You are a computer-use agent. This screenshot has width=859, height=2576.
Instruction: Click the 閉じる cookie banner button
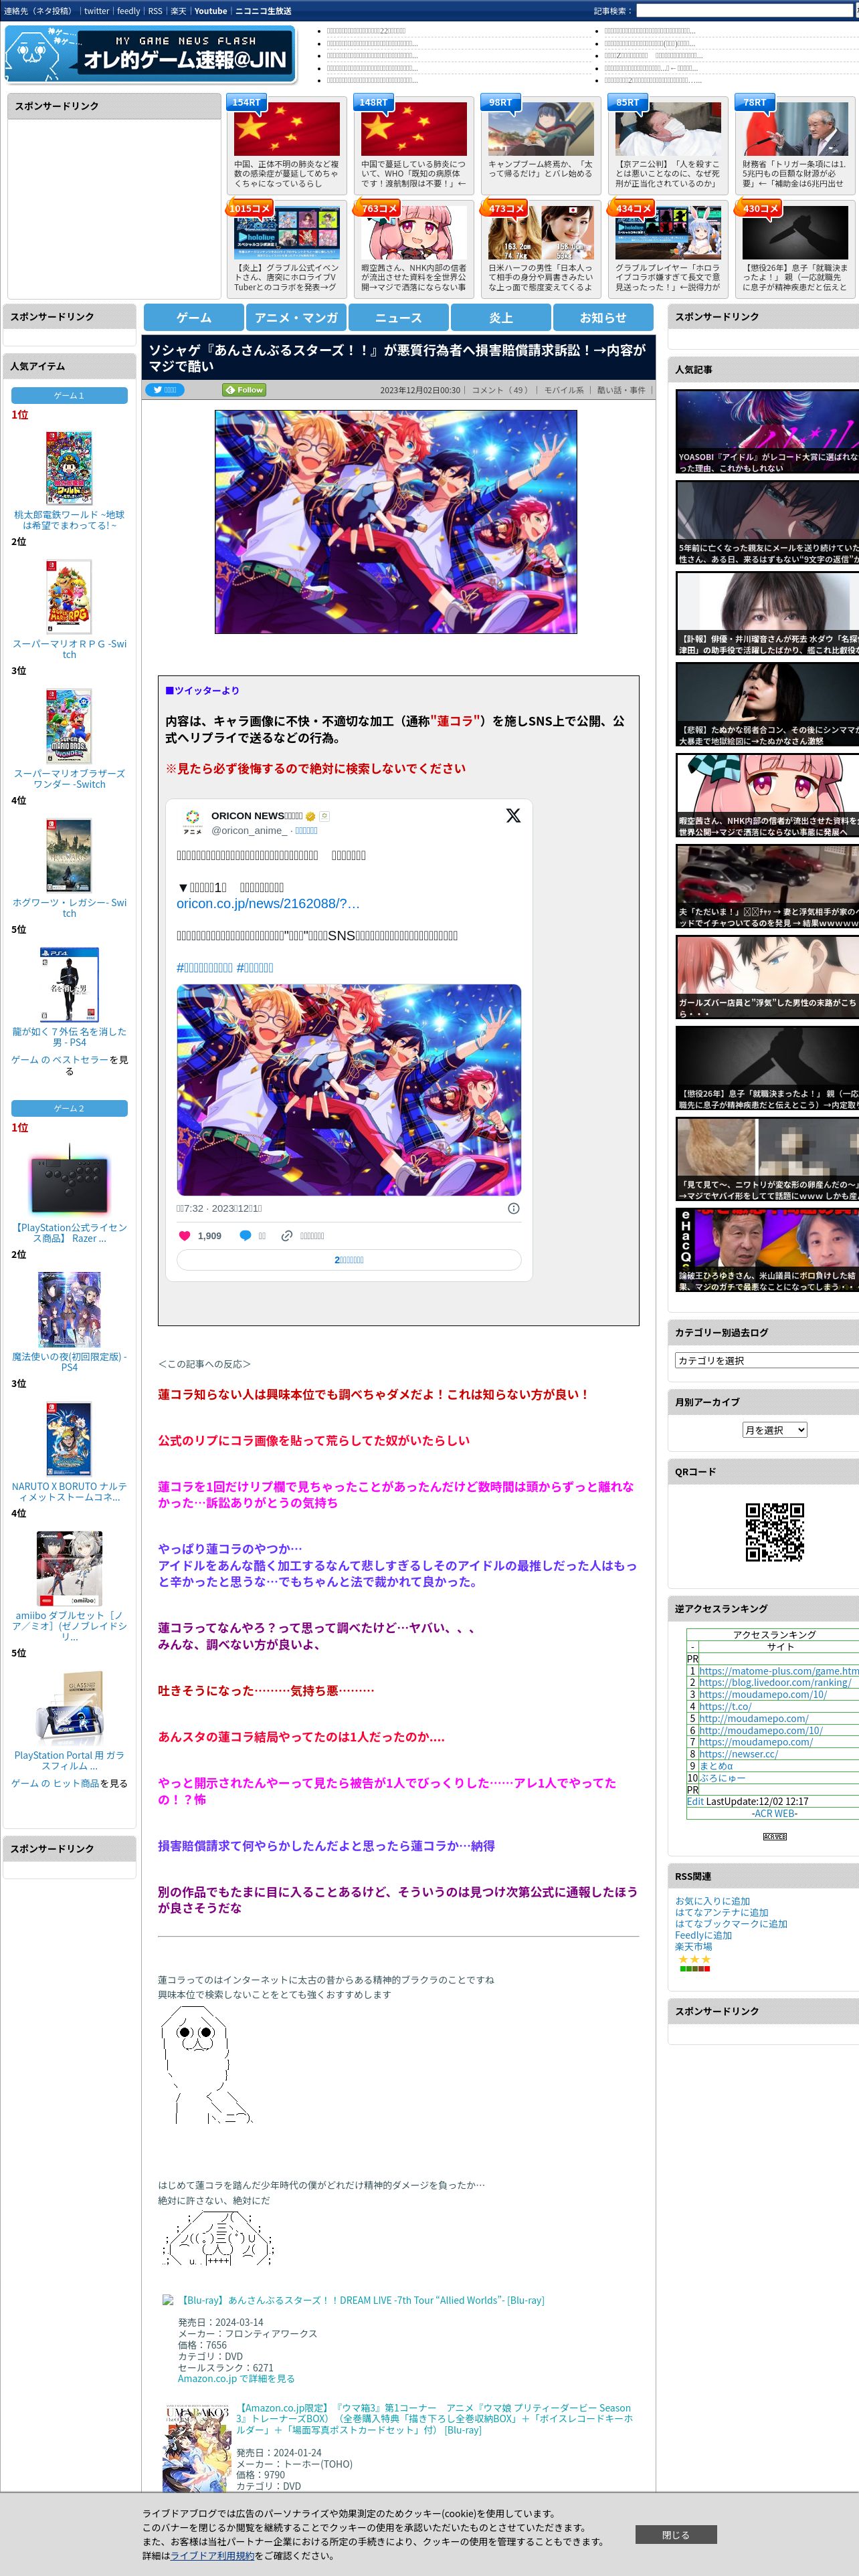pos(675,2535)
